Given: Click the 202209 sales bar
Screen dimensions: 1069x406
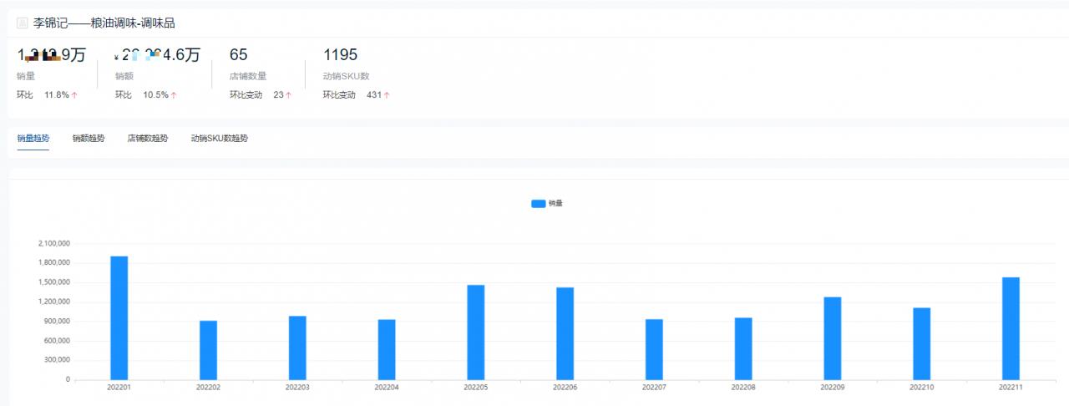Looking at the screenshot, I should 833,338.
